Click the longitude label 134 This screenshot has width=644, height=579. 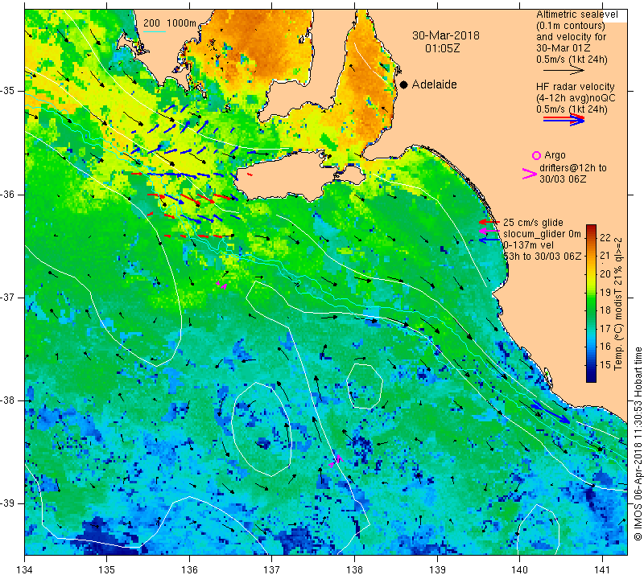pyautogui.click(x=25, y=570)
